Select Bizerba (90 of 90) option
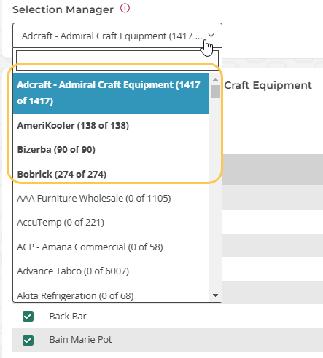The image size is (323, 358). tap(111, 150)
